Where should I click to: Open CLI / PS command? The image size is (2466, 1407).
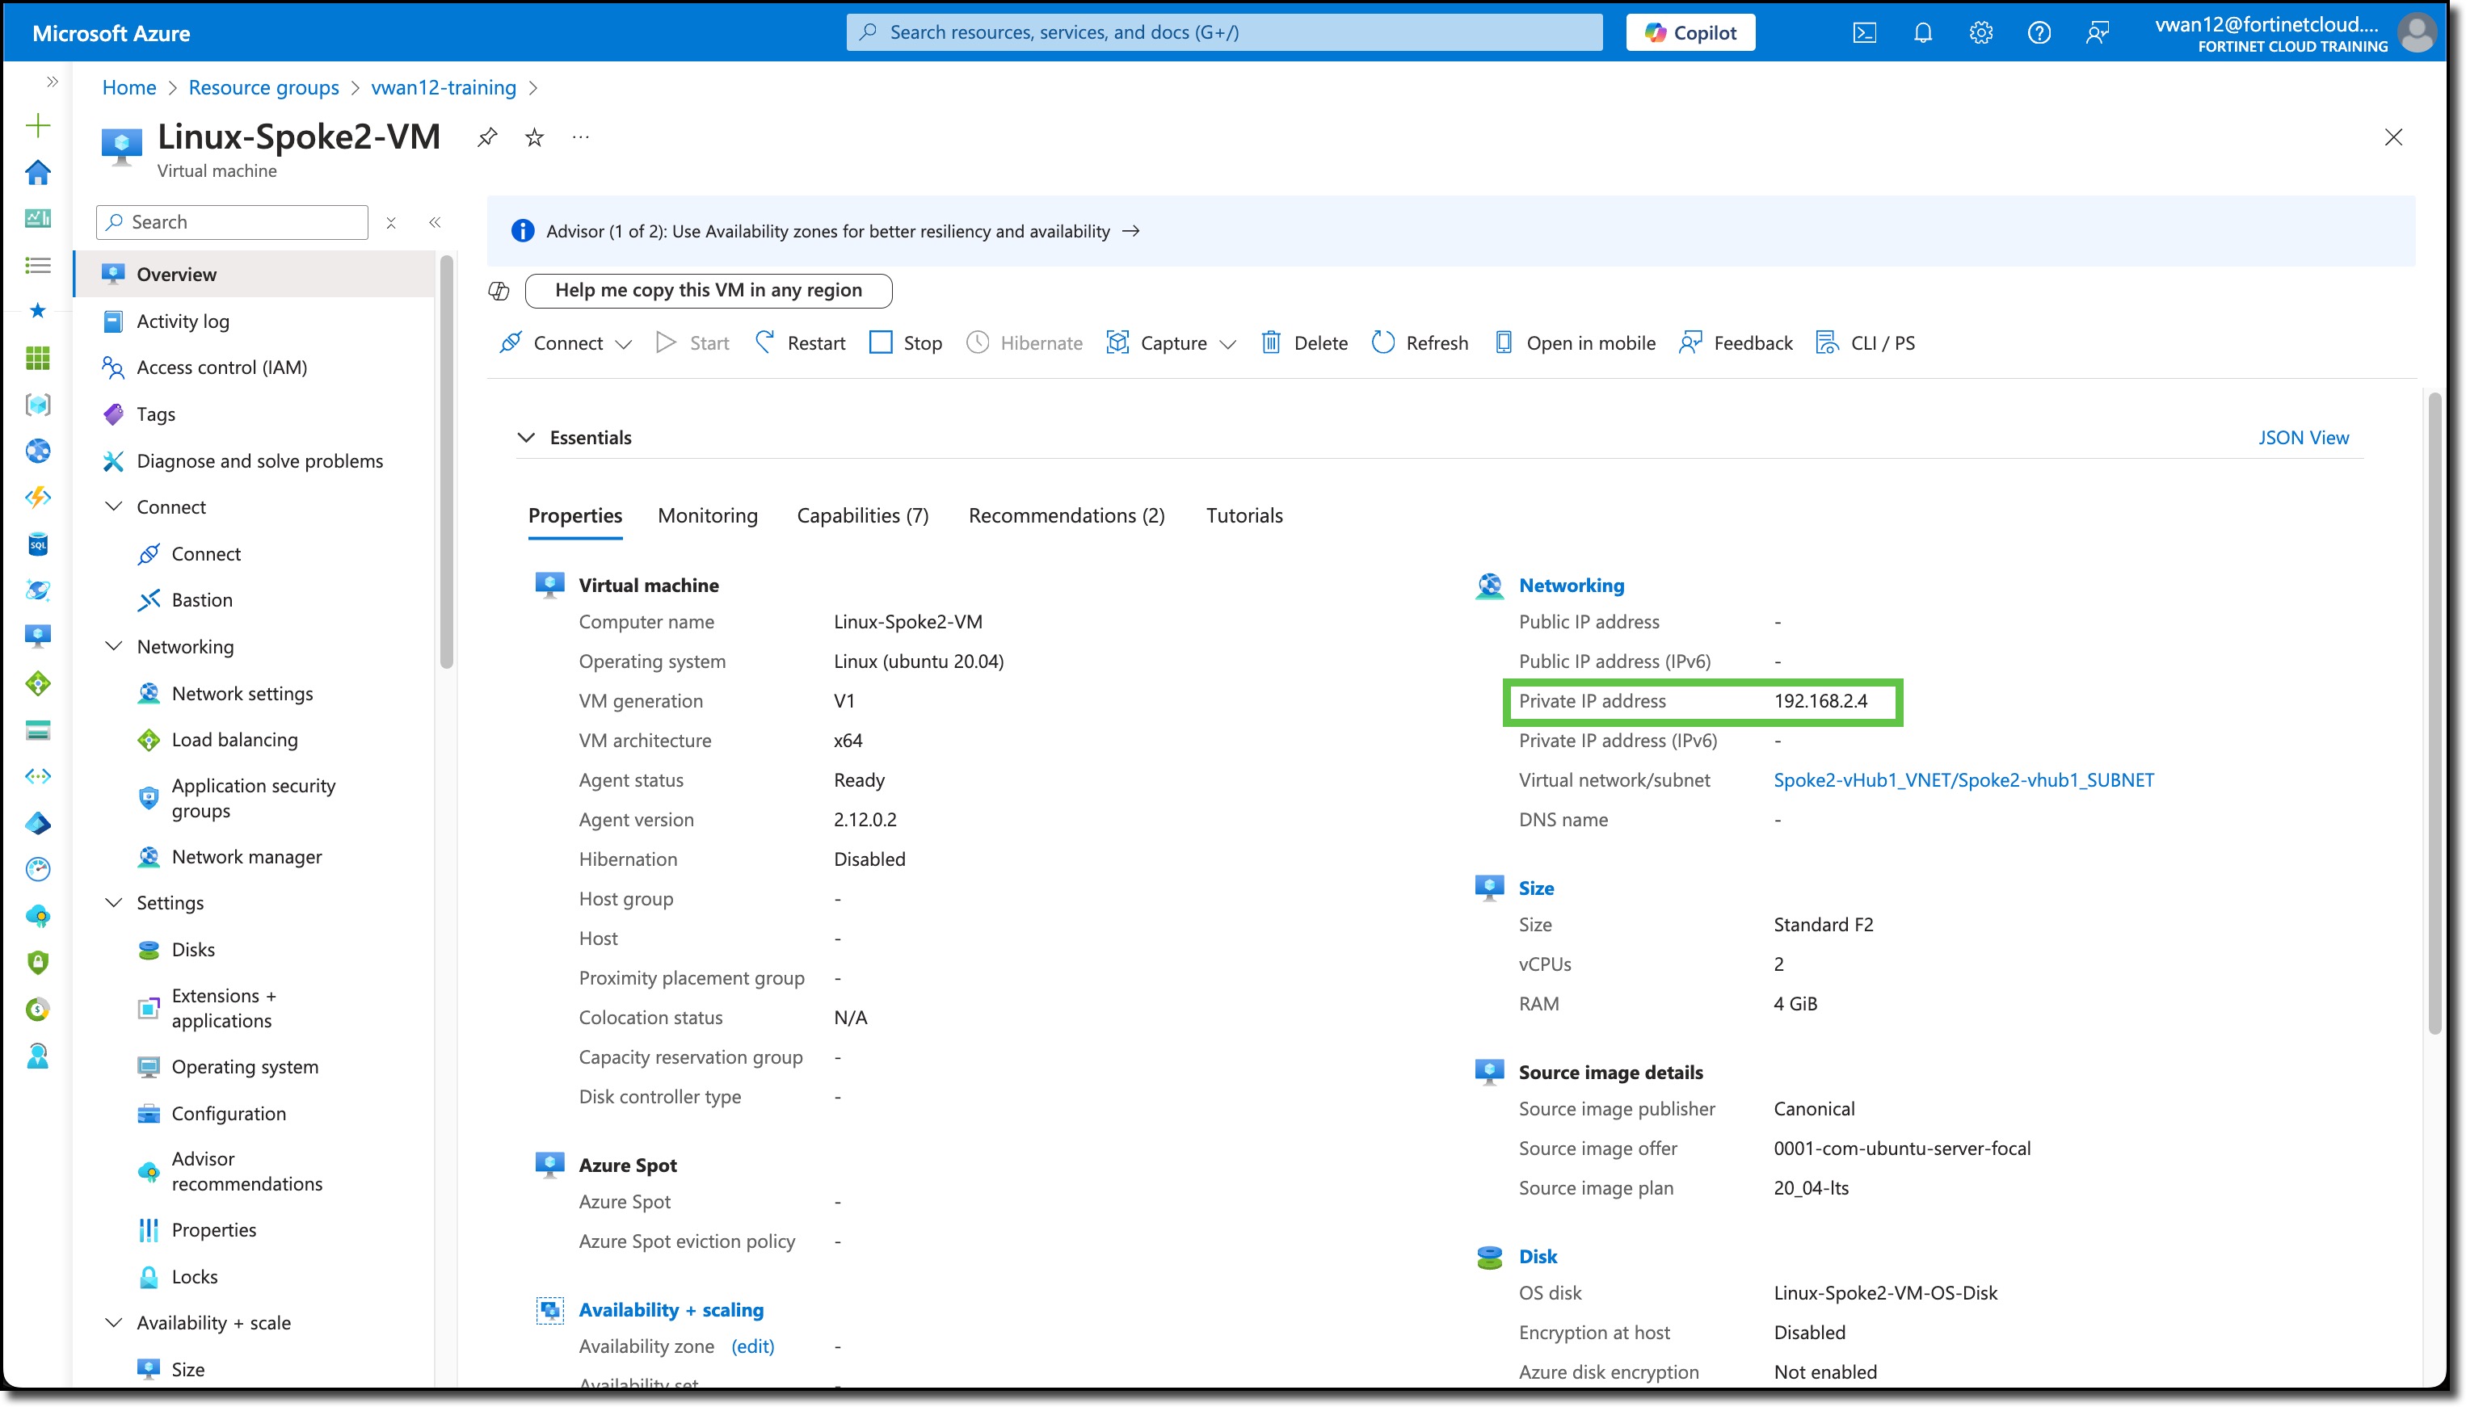(1866, 343)
